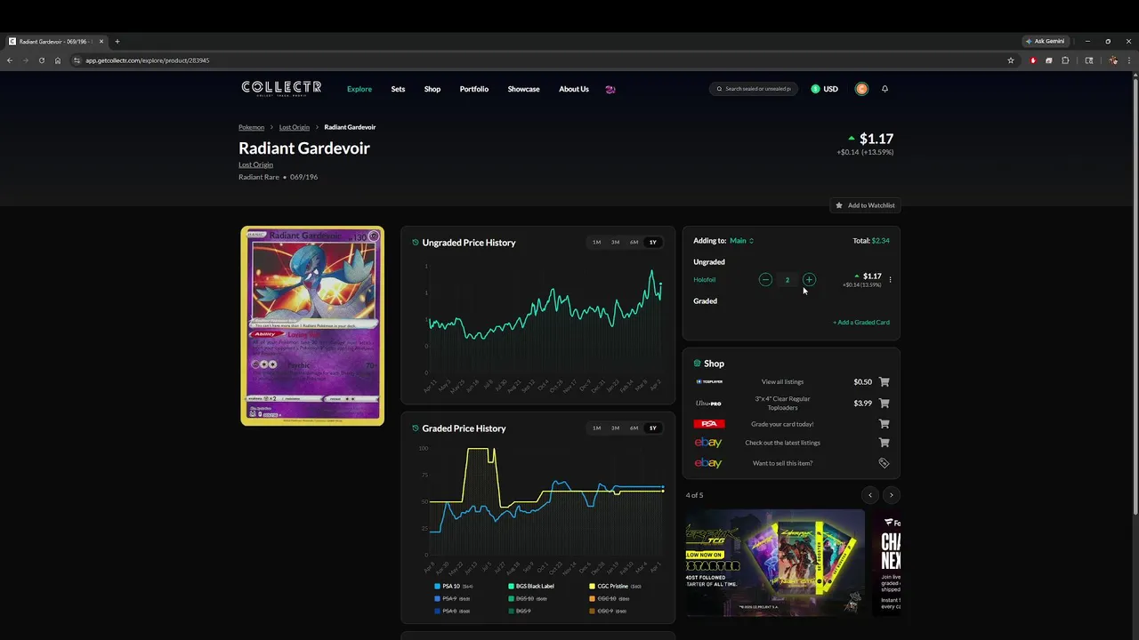Click the eBay sell item tag icon
Screen dimensions: 1139x640
point(884,463)
